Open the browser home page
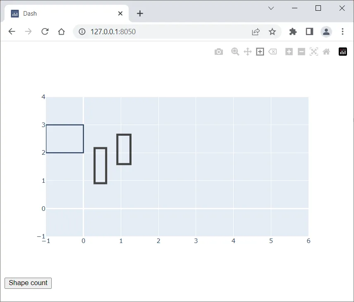 tap(61, 31)
